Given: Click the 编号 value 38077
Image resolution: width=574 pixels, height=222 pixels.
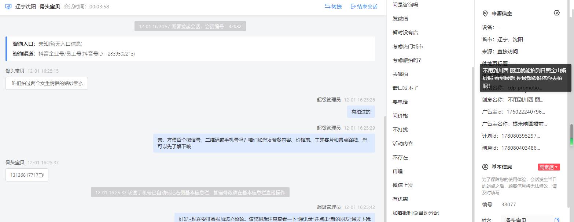Looking at the screenshot, I should coord(508,204).
